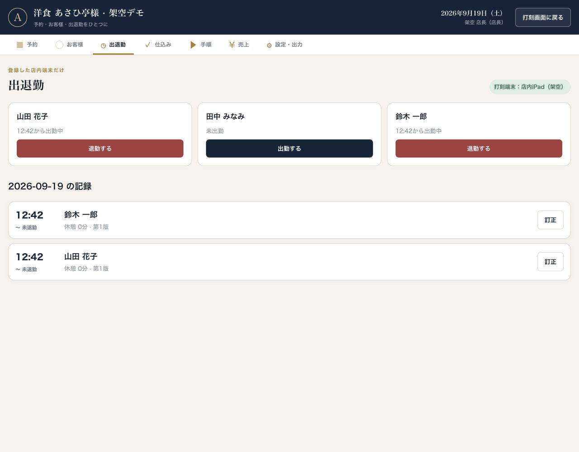Go to the 仕込み tab

pos(158,45)
